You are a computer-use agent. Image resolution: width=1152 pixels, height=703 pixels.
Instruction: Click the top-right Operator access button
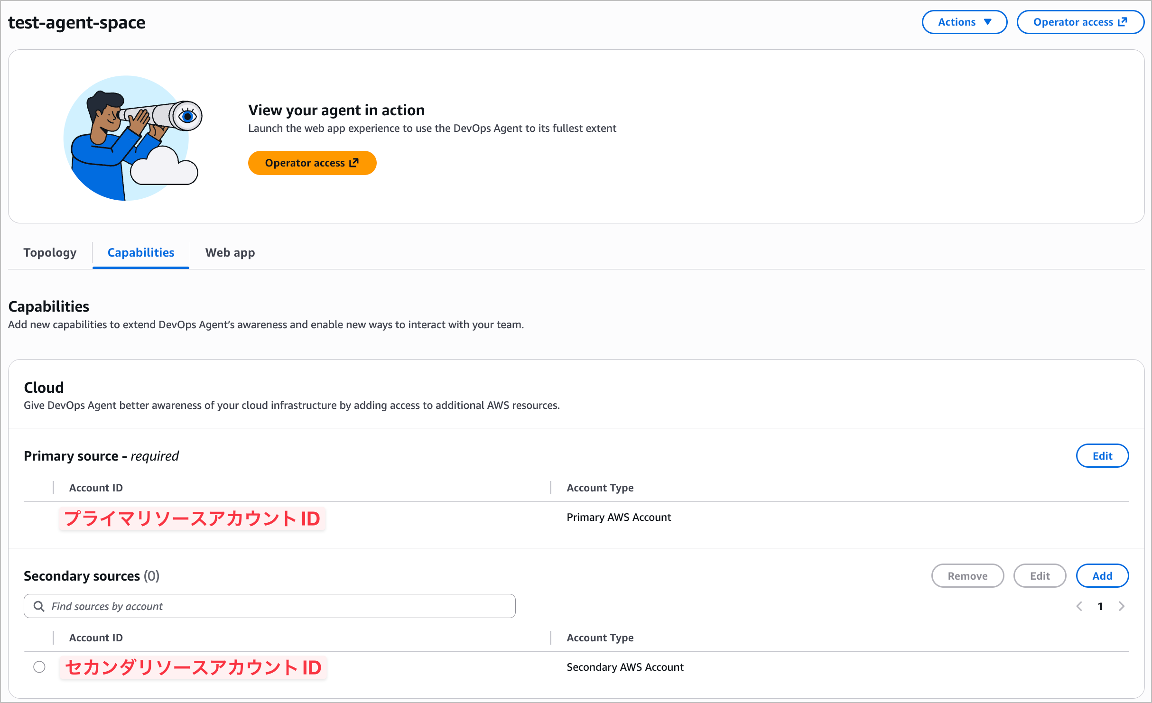(1079, 22)
